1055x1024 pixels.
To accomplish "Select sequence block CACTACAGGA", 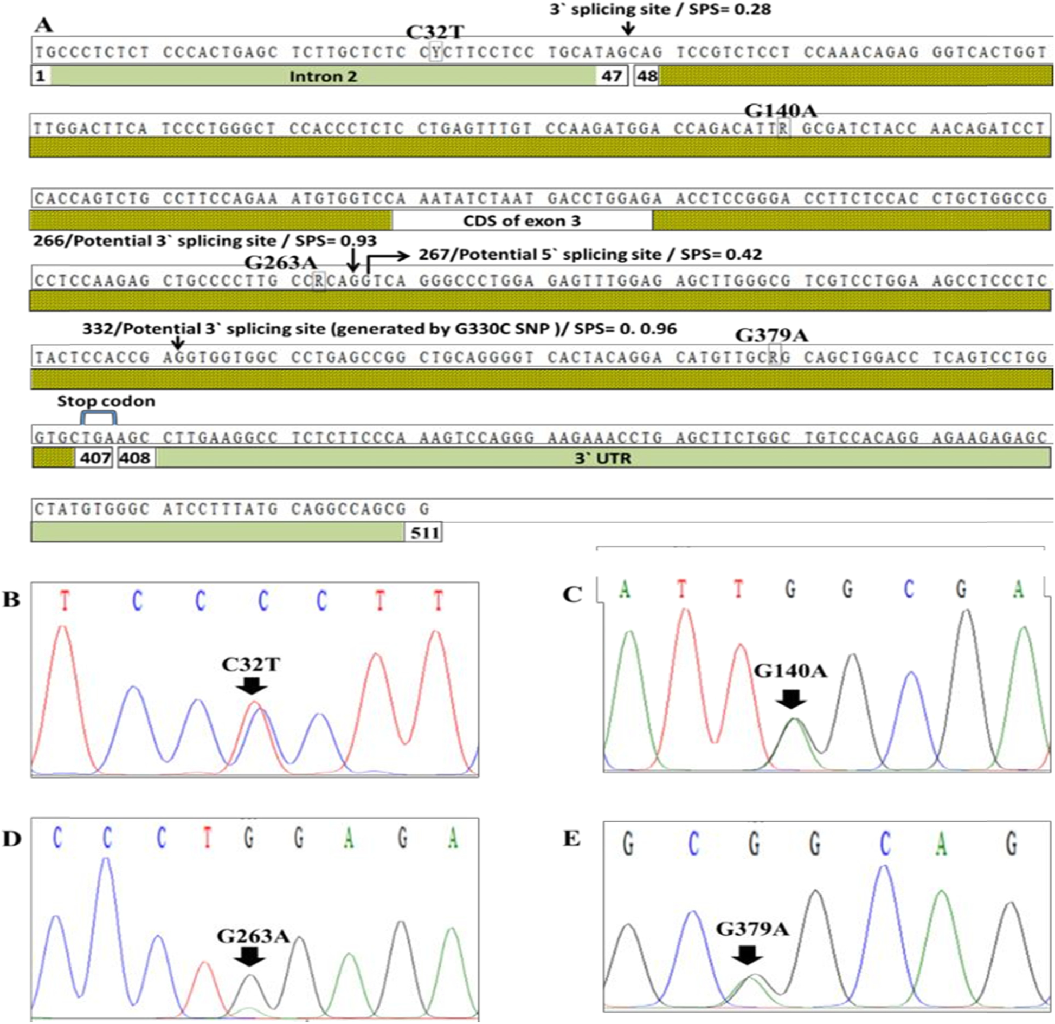I will coord(604,358).
